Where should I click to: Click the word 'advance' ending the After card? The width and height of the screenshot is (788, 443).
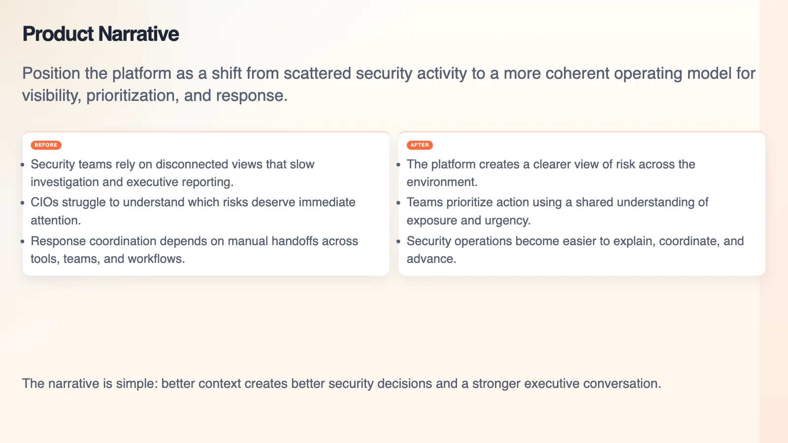429,259
